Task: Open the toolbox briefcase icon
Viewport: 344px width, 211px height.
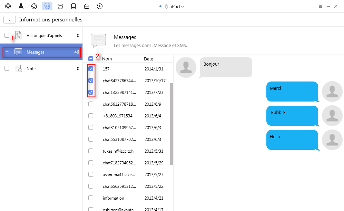Action: [87, 6]
